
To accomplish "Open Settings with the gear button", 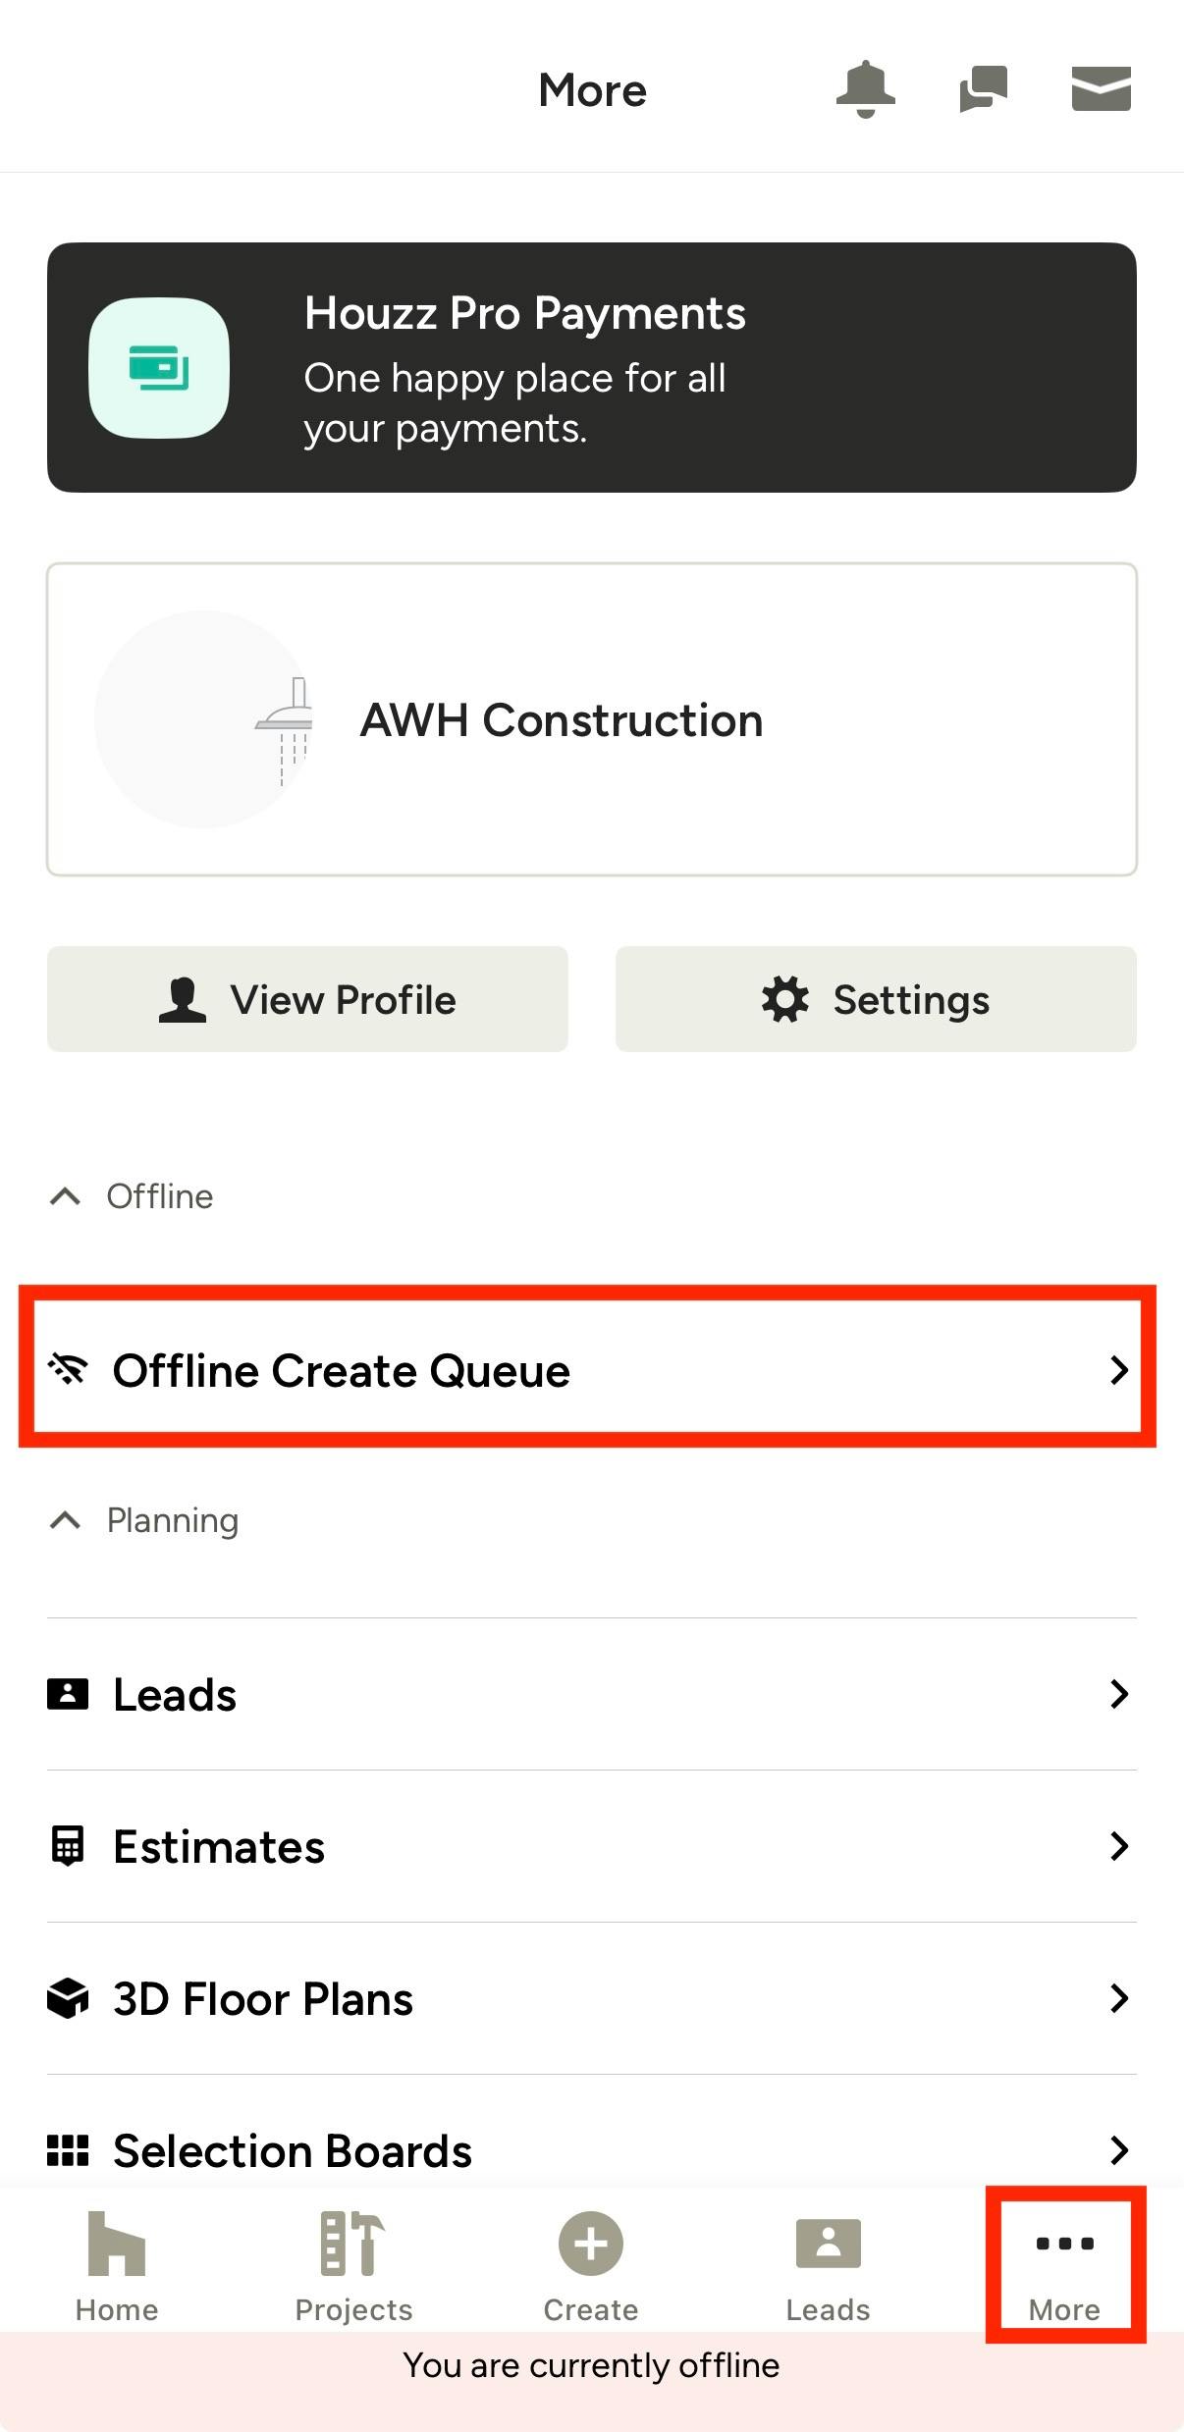I will [x=876, y=999].
